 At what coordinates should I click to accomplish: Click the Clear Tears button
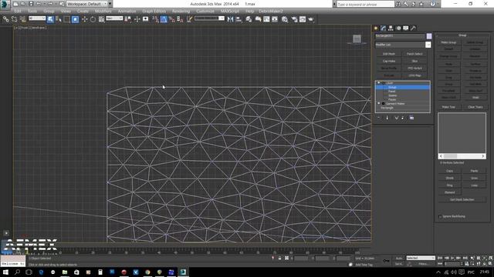pos(475,107)
